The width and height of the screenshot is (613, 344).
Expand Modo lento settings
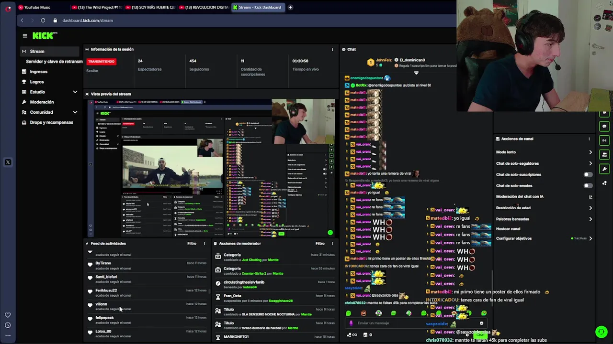pyautogui.click(x=590, y=152)
